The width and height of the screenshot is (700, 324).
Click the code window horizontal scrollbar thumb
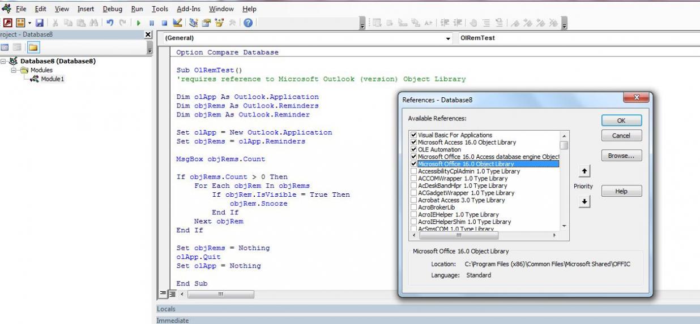click(x=221, y=294)
